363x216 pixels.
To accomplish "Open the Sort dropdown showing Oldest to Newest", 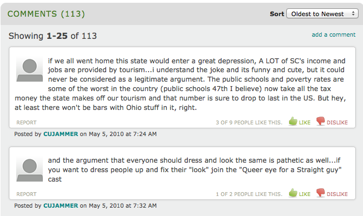I will pos(322,14).
